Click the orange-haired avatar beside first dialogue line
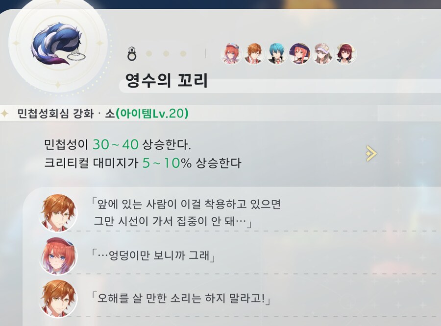Image resolution: width=441 pixels, height=326 pixels. pyautogui.click(x=58, y=213)
